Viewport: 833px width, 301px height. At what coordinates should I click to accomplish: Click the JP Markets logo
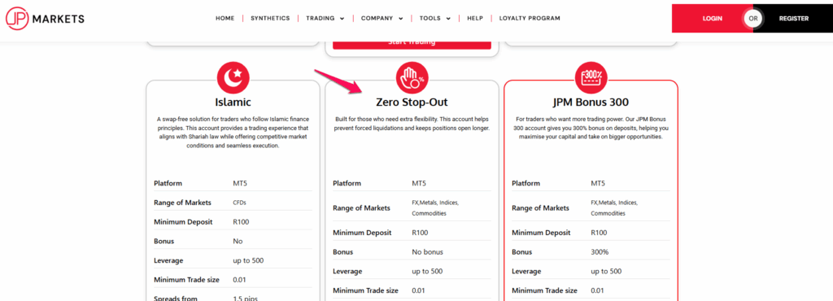tap(46, 19)
